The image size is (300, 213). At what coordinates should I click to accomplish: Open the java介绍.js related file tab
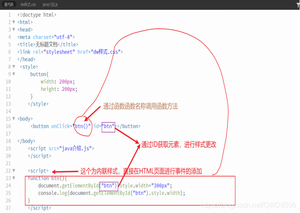tap(50, 4)
